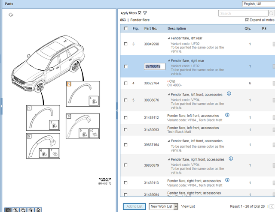
Task: Click callout 5 in the parts diagram
Action: point(29,137)
